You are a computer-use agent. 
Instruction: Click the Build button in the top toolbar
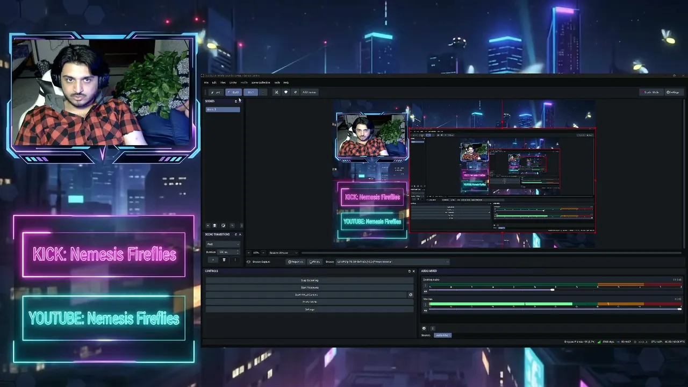point(234,92)
